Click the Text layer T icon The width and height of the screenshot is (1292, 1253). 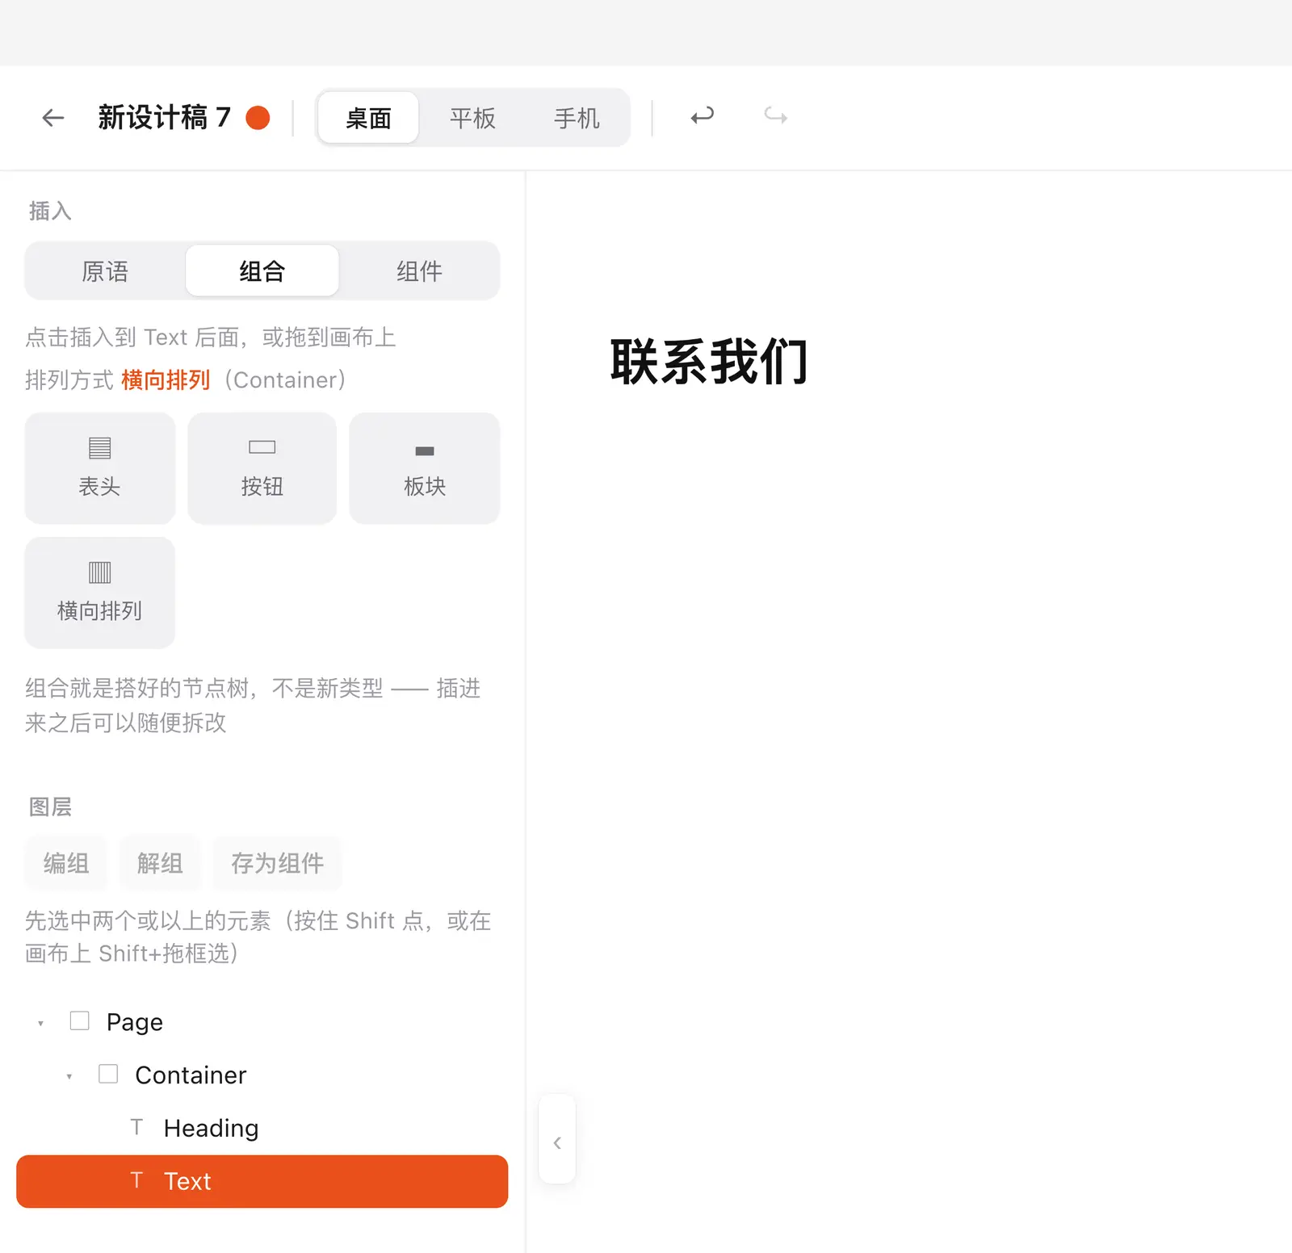pos(136,1180)
